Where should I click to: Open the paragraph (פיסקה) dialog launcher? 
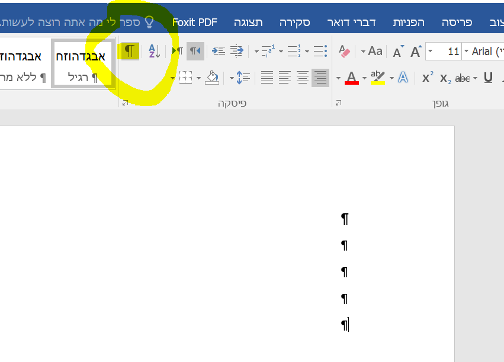coord(126,103)
